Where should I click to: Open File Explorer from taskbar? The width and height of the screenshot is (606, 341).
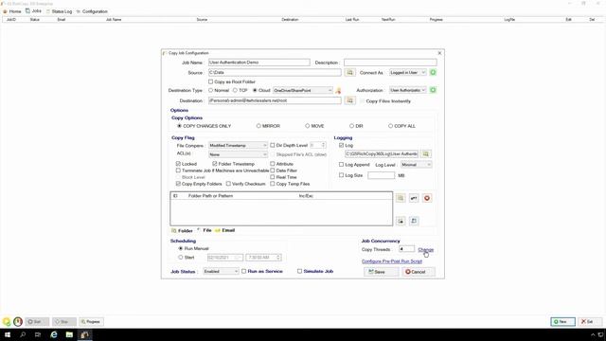[x=69, y=334]
